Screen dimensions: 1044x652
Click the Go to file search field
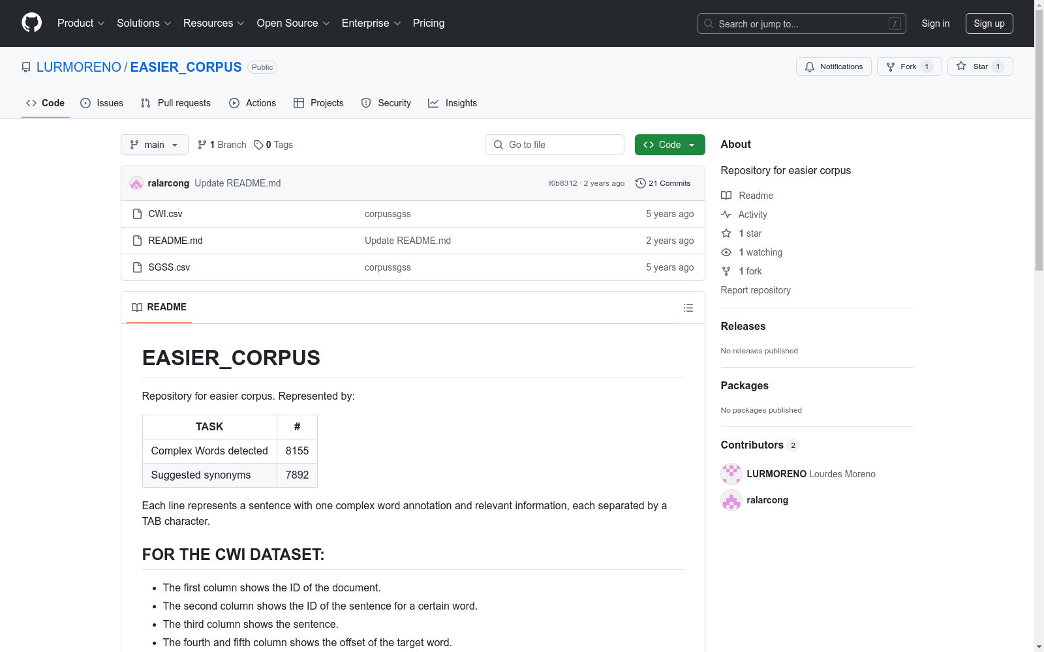pos(555,145)
